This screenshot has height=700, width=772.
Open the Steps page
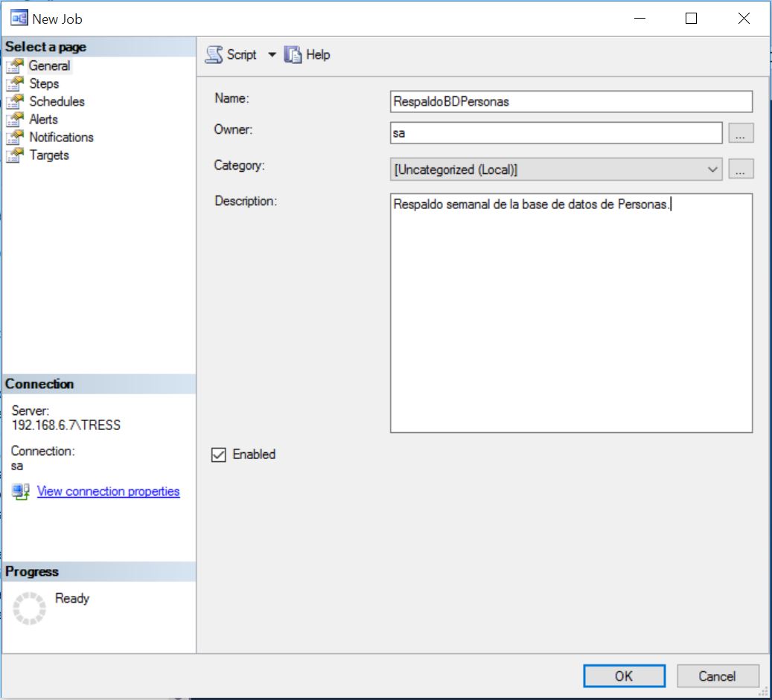pyautogui.click(x=44, y=83)
